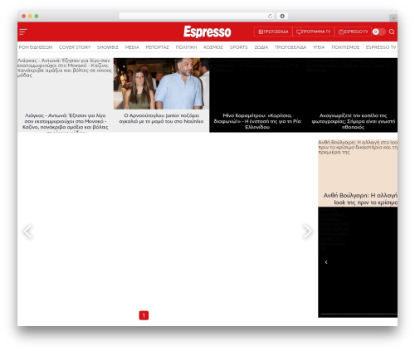Open Ανθή Βούλγαρη article headline
The width and height of the screenshot is (415, 351).
(x=360, y=199)
